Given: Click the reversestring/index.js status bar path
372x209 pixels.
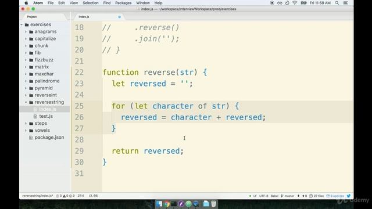Looking at the screenshot, I should tap(37, 196).
